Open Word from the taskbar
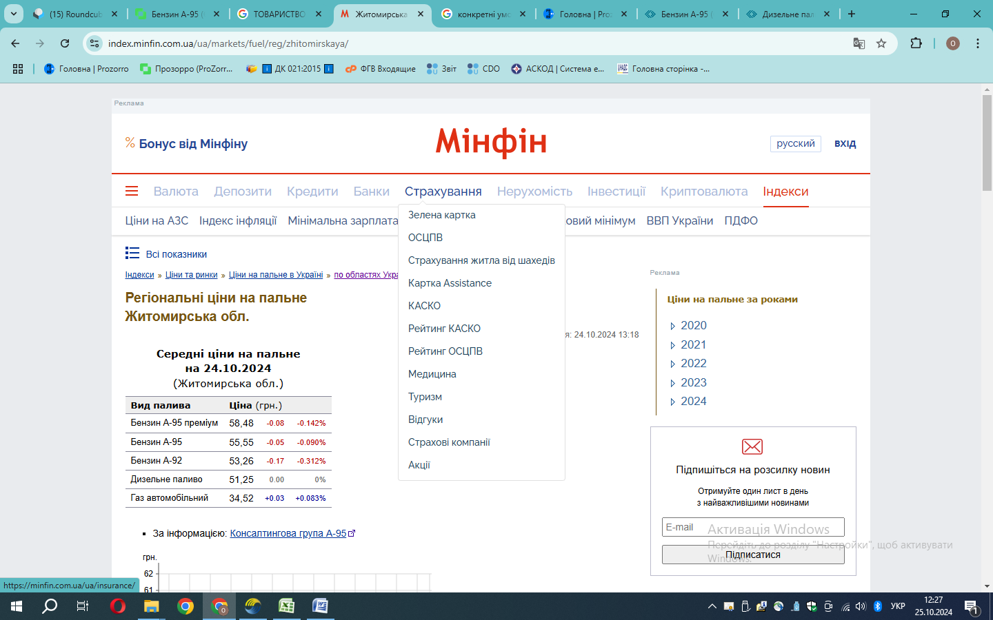 (320, 606)
